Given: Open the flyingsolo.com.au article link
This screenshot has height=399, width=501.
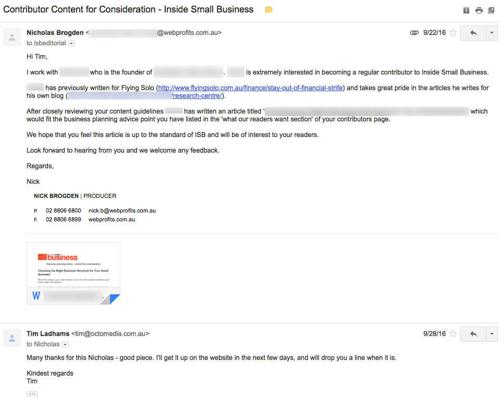Looking at the screenshot, I should pos(250,88).
